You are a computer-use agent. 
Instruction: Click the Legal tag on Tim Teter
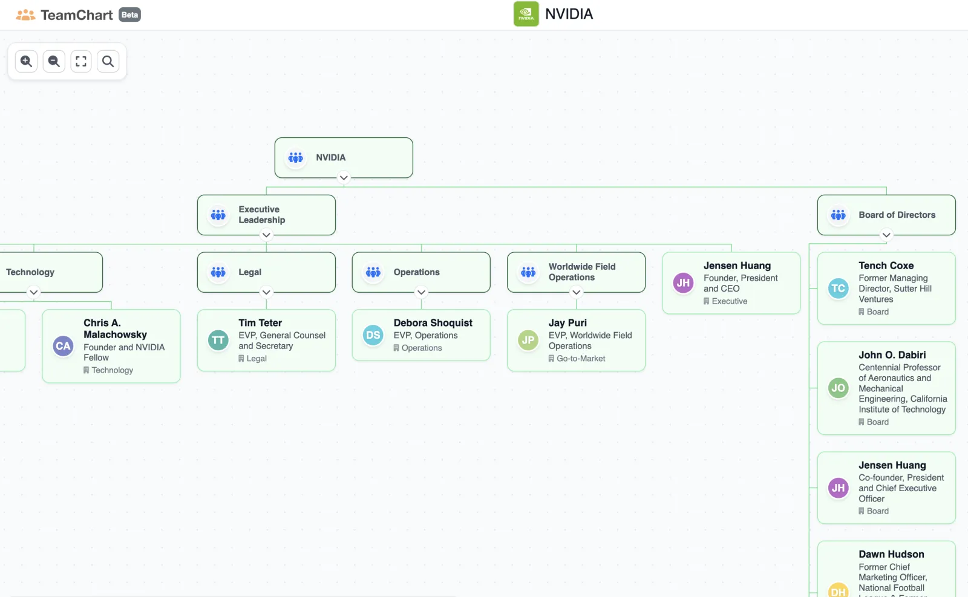tap(253, 359)
